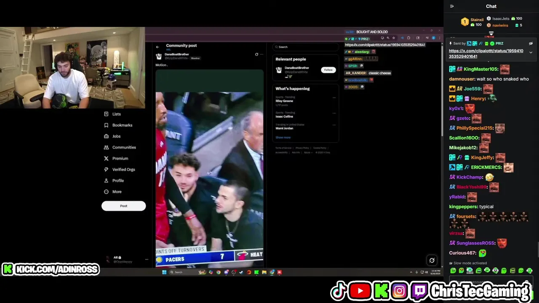Open options for Isaac Collins trend
The image size is (539, 303).
click(x=334, y=113)
